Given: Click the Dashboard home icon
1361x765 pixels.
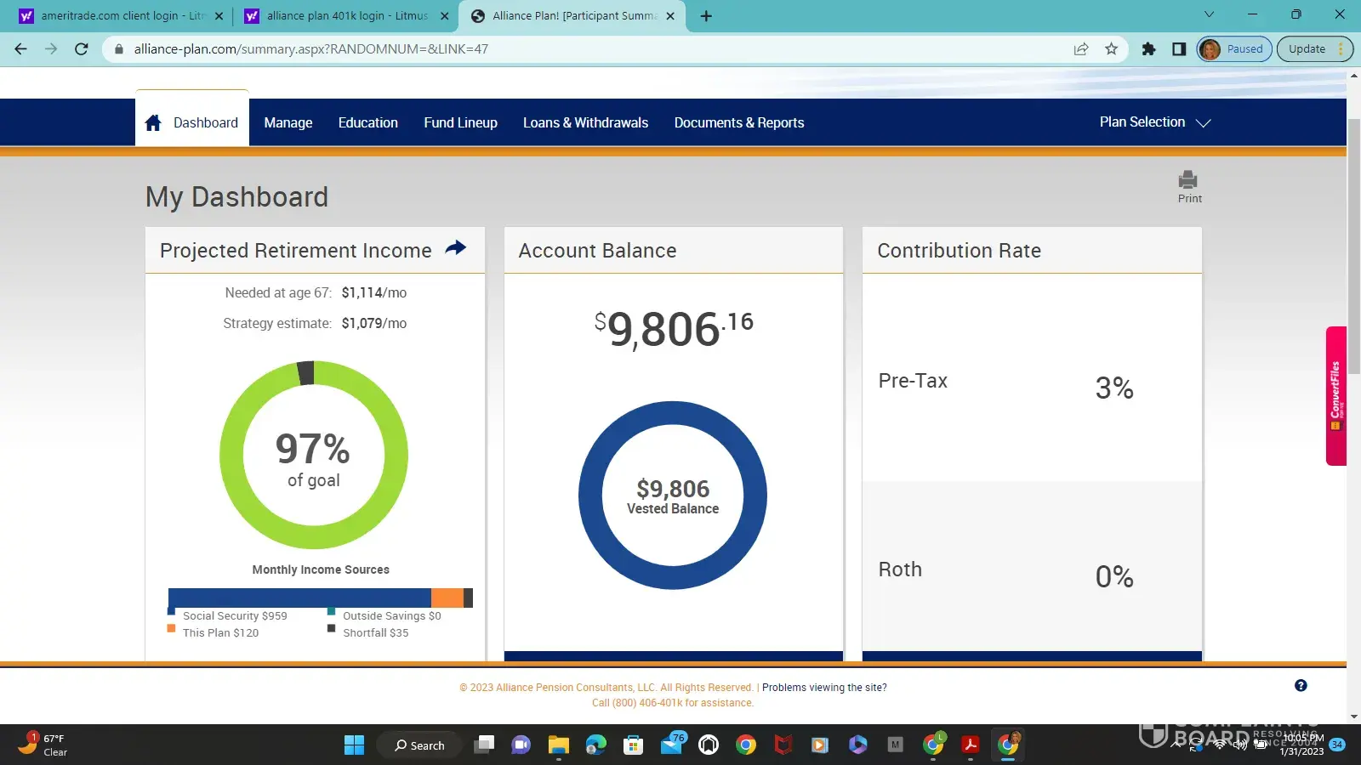Looking at the screenshot, I should click(153, 123).
